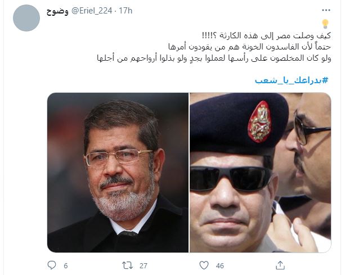Click the display name وضوح
The width and height of the screenshot is (345, 275).
57,11
